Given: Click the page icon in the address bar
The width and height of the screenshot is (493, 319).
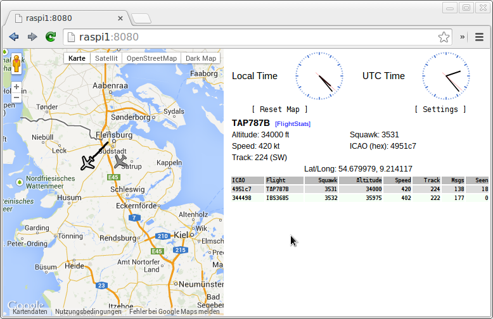Looking at the screenshot, I should 72,37.
